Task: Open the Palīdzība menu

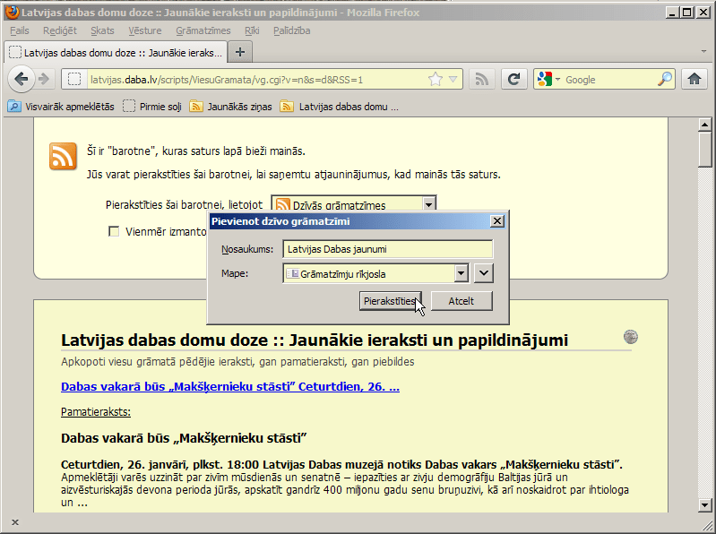Action: tap(292, 30)
